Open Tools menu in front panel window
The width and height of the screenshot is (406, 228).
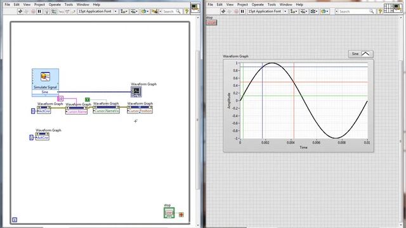(272, 4)
